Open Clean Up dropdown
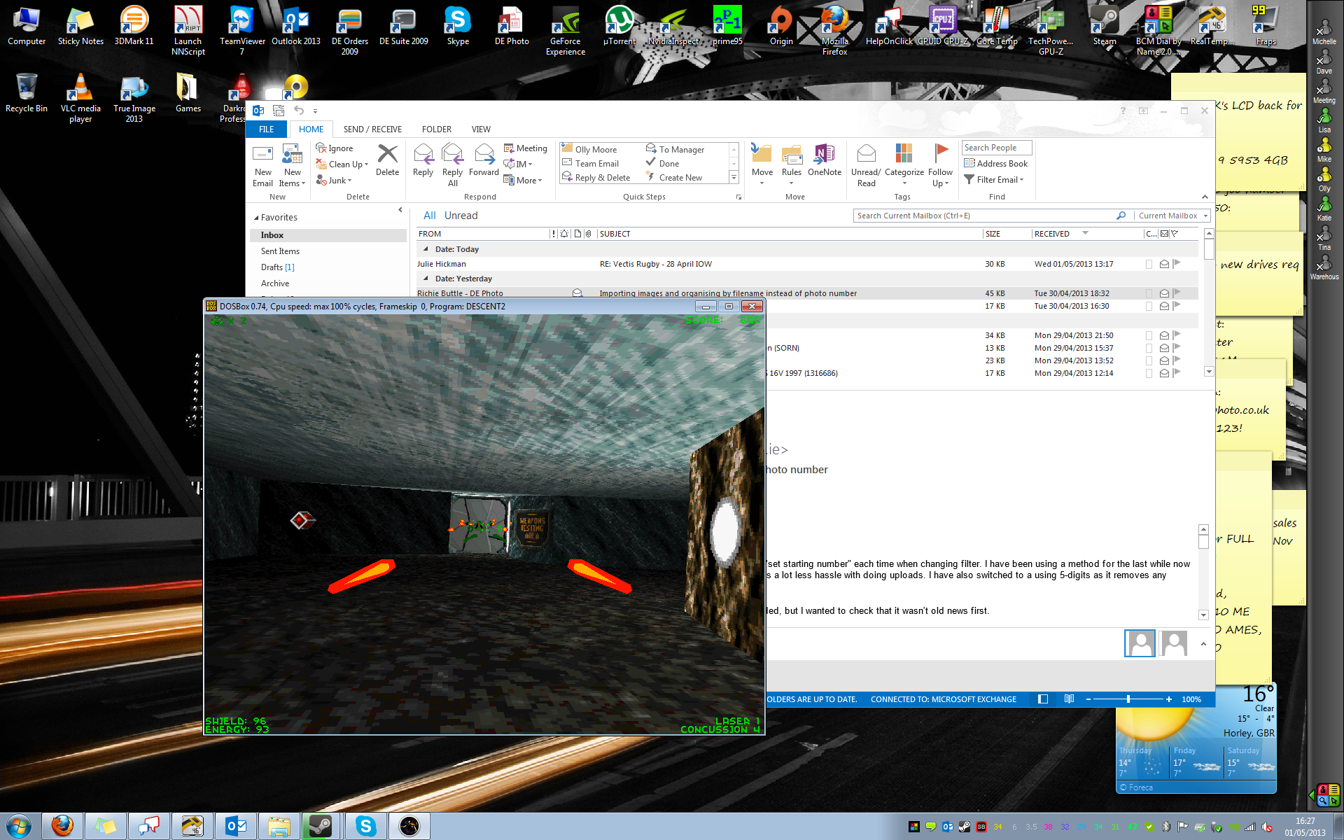This screenshot has height=840, width=1344. [342, 164]
